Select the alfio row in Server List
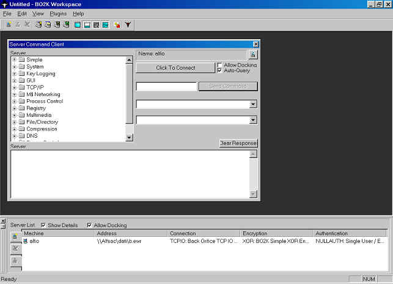The width and height of the screenshot is (393, 284). [x=204, y=241]
